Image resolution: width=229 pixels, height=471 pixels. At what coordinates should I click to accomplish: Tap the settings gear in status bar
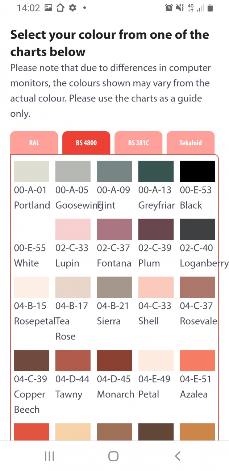72,8
